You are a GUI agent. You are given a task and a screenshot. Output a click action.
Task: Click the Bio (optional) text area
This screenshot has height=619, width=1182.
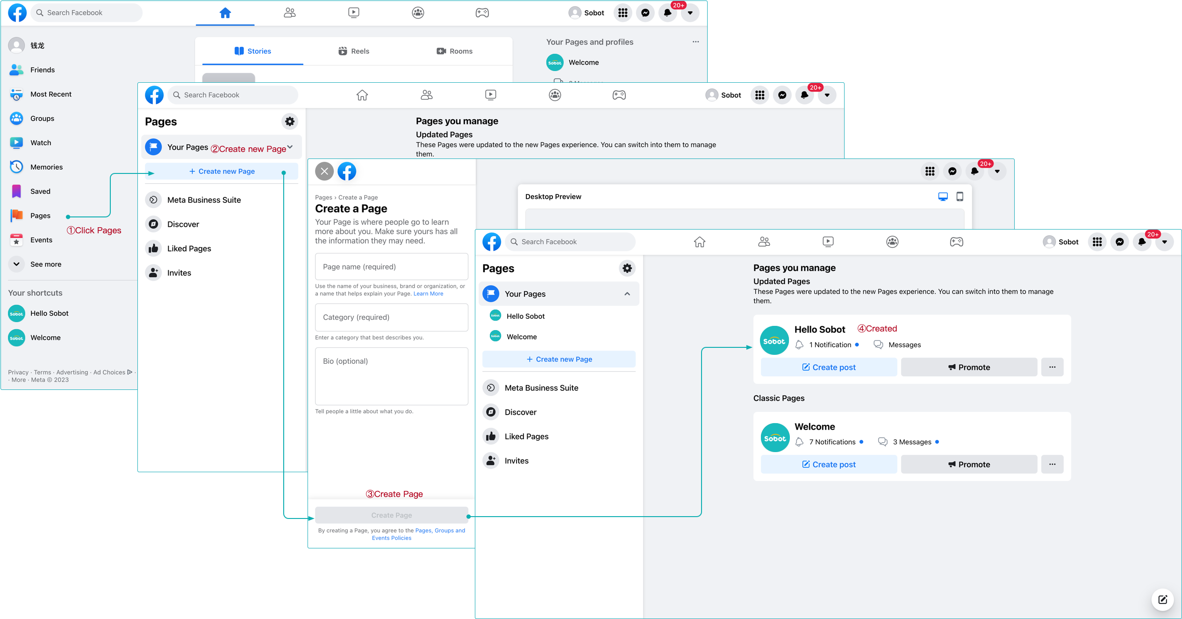click(391, 376)
